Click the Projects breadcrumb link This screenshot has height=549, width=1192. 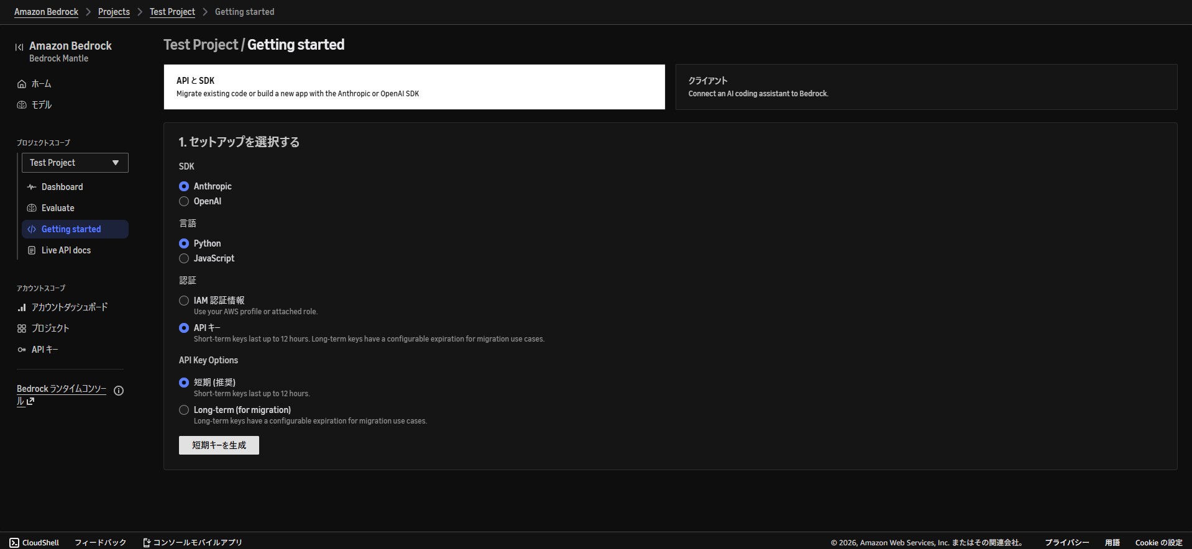click(x=114, y=12)
